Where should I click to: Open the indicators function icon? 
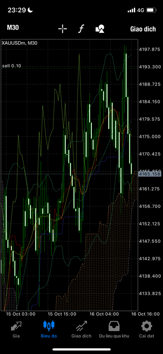point(81,29)
